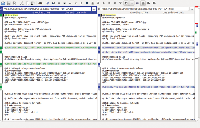Click the Print icon in toolbar
200x128 pixels.
14,3
